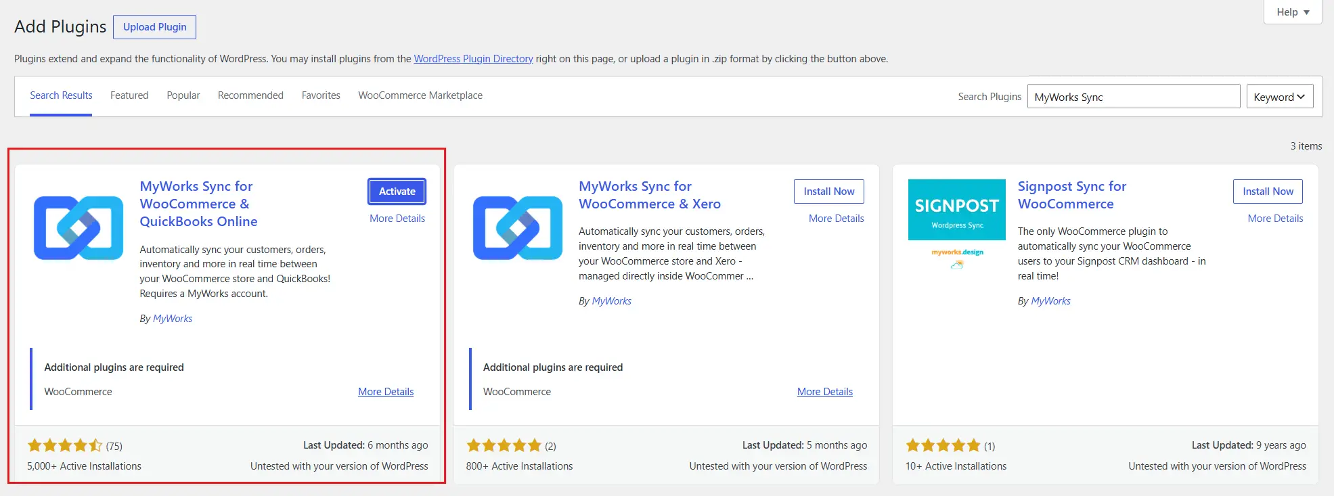Click the Search Plugins label
Viewport: 1334px width, 496px height.
click(x=990, y=97)
